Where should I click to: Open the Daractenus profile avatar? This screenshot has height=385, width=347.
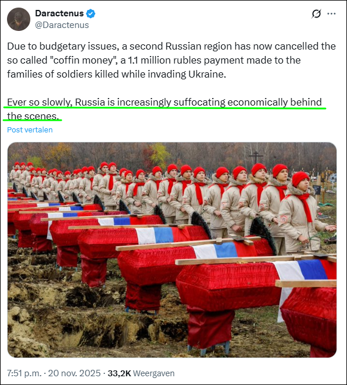pyautogui.click(x=19, y=19)
